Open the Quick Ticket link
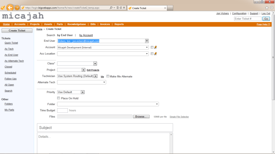Image resolution: width=275 pixels, height=154 pixels. coord(11,43)
